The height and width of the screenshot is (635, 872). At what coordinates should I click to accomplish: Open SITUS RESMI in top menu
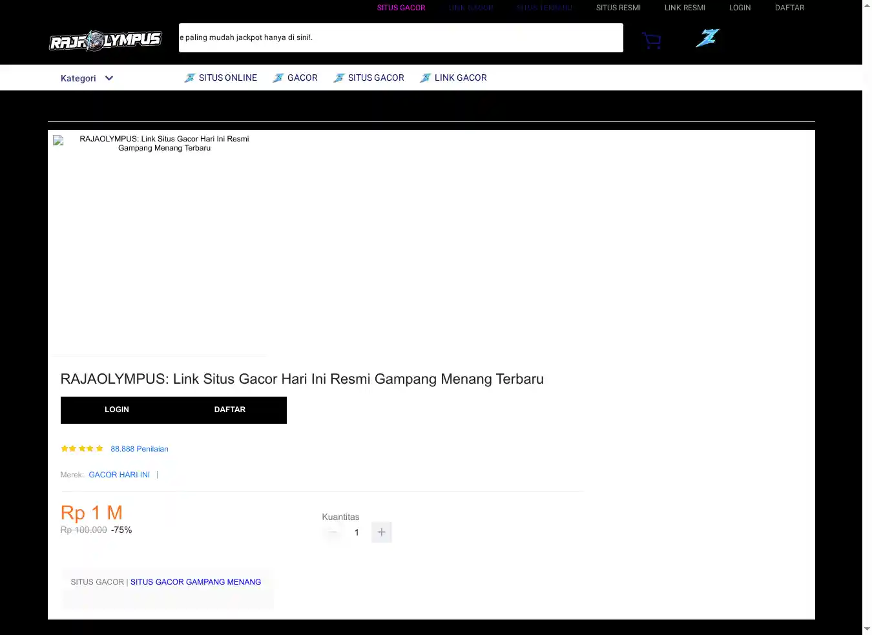tap(618, 8)
